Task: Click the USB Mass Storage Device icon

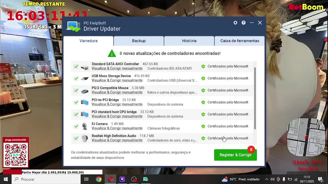Action: [x=85, y=79]
